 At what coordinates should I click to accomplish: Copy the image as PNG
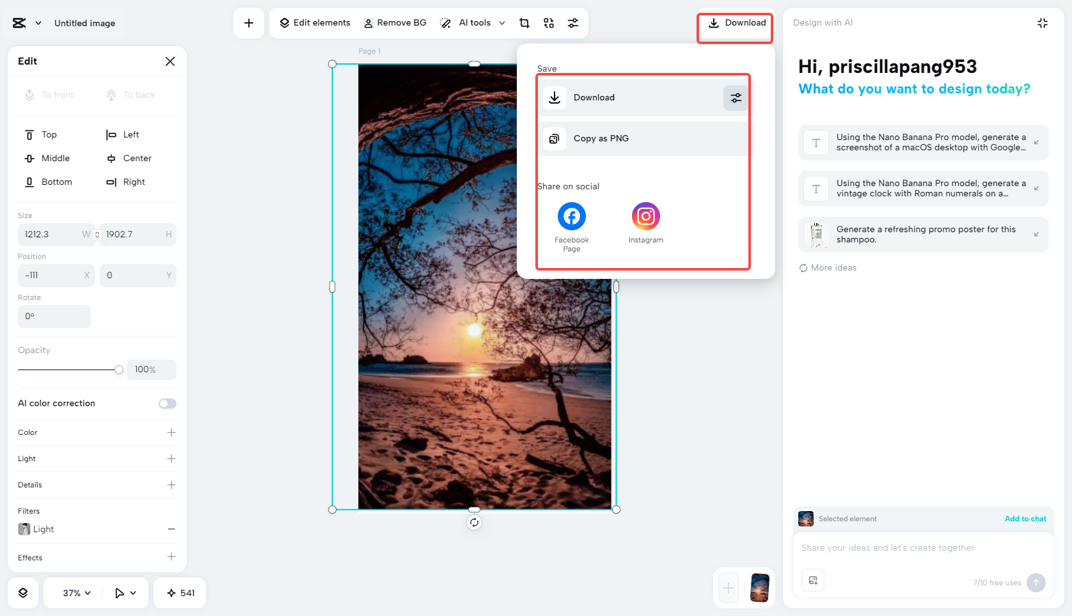pyautogui.click(x=643, y=138)
